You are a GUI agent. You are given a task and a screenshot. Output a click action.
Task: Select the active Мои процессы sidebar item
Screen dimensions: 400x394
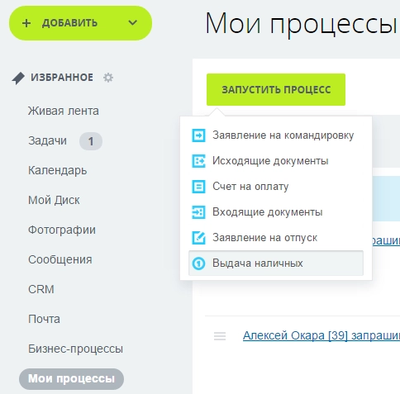tap(71, 379)
